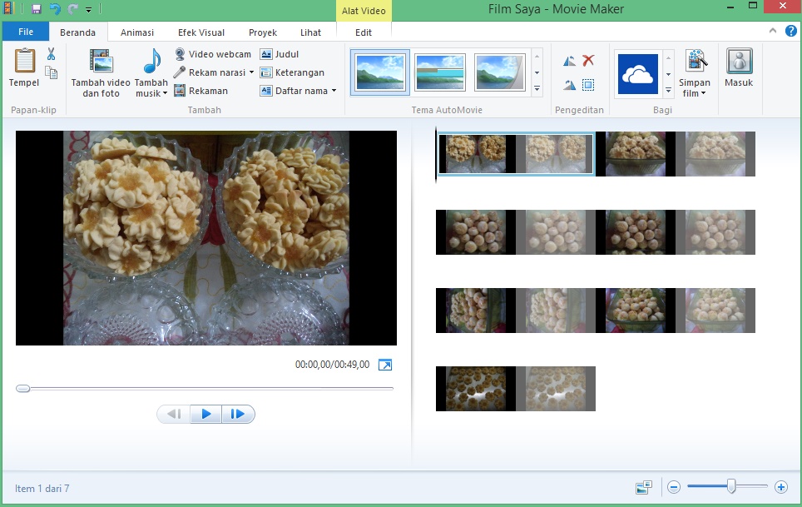This screenshot has width=802, height=507.
Task: Rotate right using Pengeditan icon
Action: point(569,85)
